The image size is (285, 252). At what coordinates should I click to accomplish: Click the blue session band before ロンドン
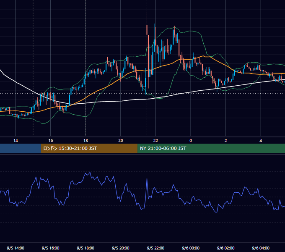[21, 148]
